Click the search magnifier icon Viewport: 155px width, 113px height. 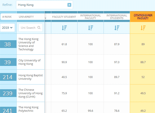pos(39,27)
